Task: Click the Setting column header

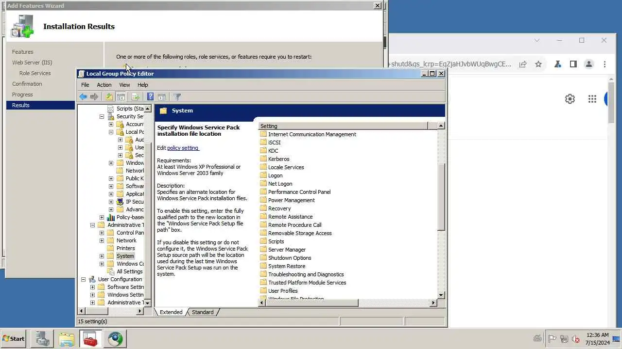Action: tap(343, 126)
